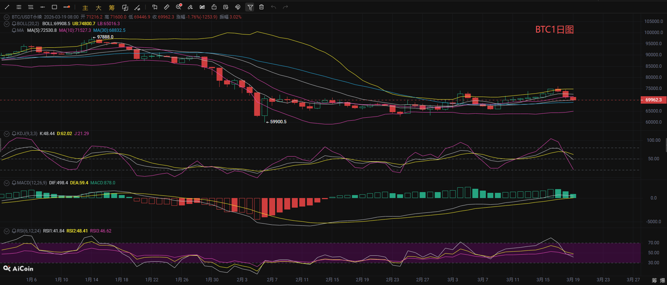Viewport: 667px width, 285px height.
Task: Select the trend line drawing tool
Action: click(x=7, y=7)
